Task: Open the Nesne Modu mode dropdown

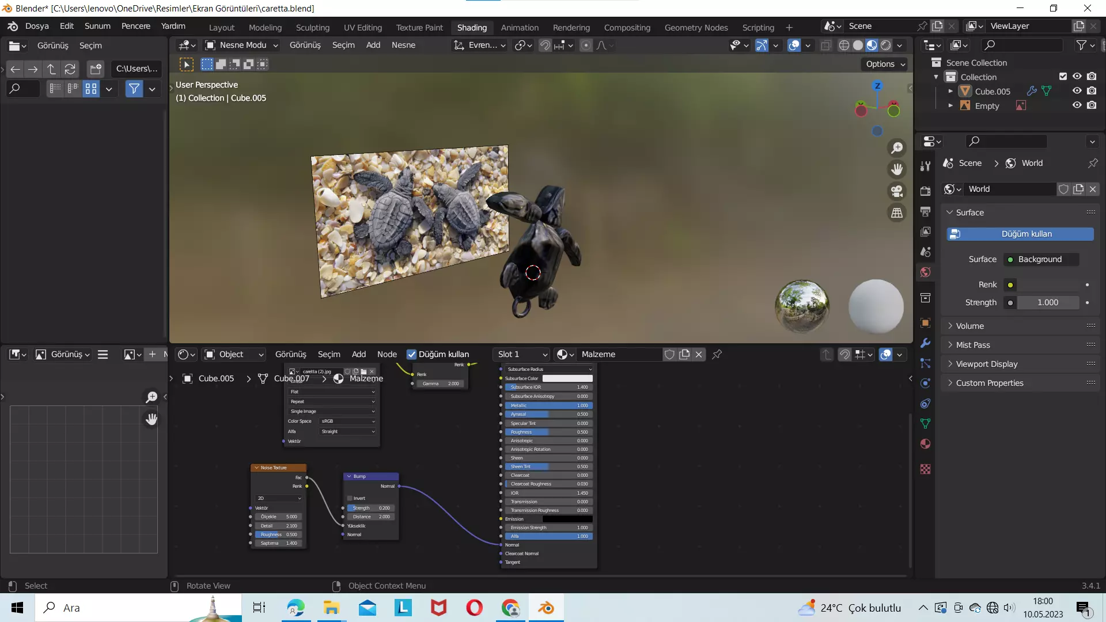Action: tap(243, 45)
